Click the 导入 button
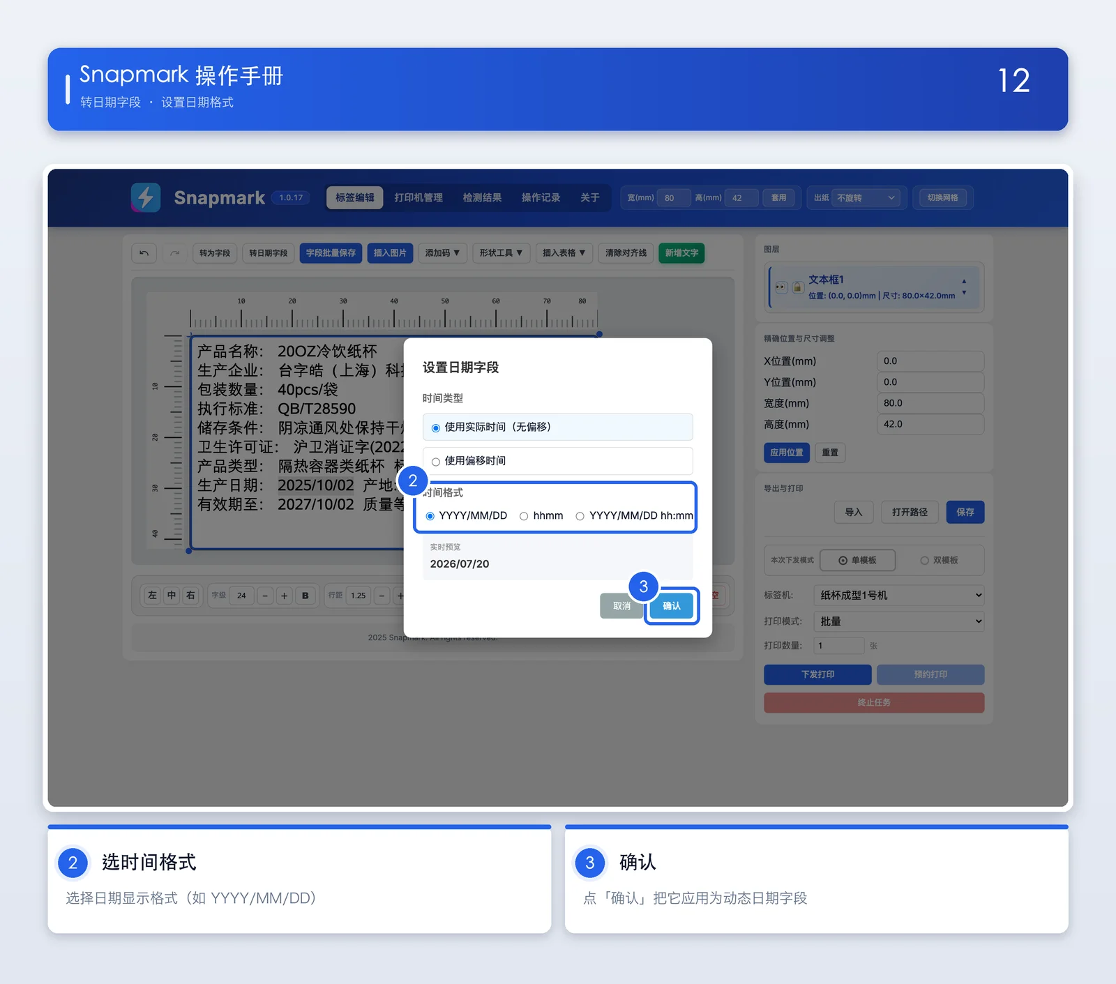1116x984 pixels. coord(854,513)
